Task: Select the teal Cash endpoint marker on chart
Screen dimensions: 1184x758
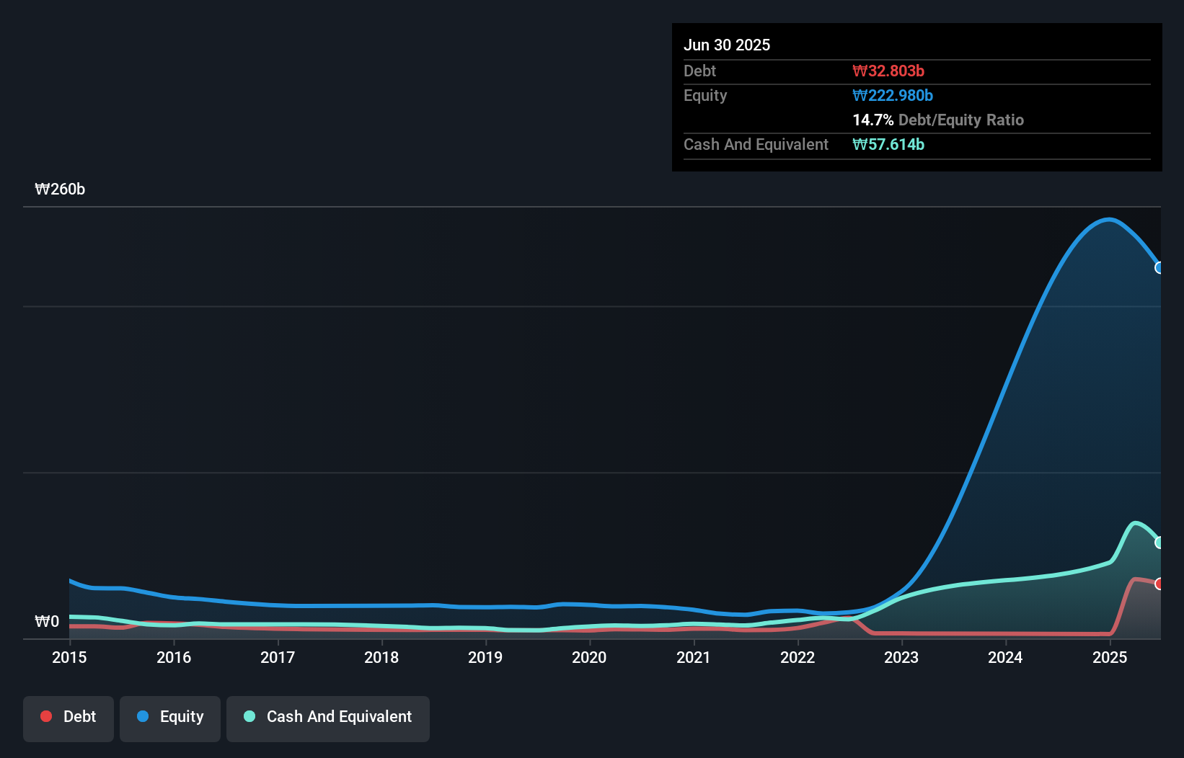Action: click(1159, 543)
